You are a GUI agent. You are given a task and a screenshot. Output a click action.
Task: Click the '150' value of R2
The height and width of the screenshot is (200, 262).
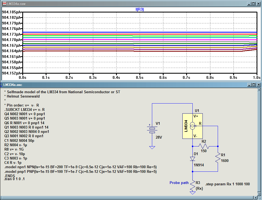[204, 151]
